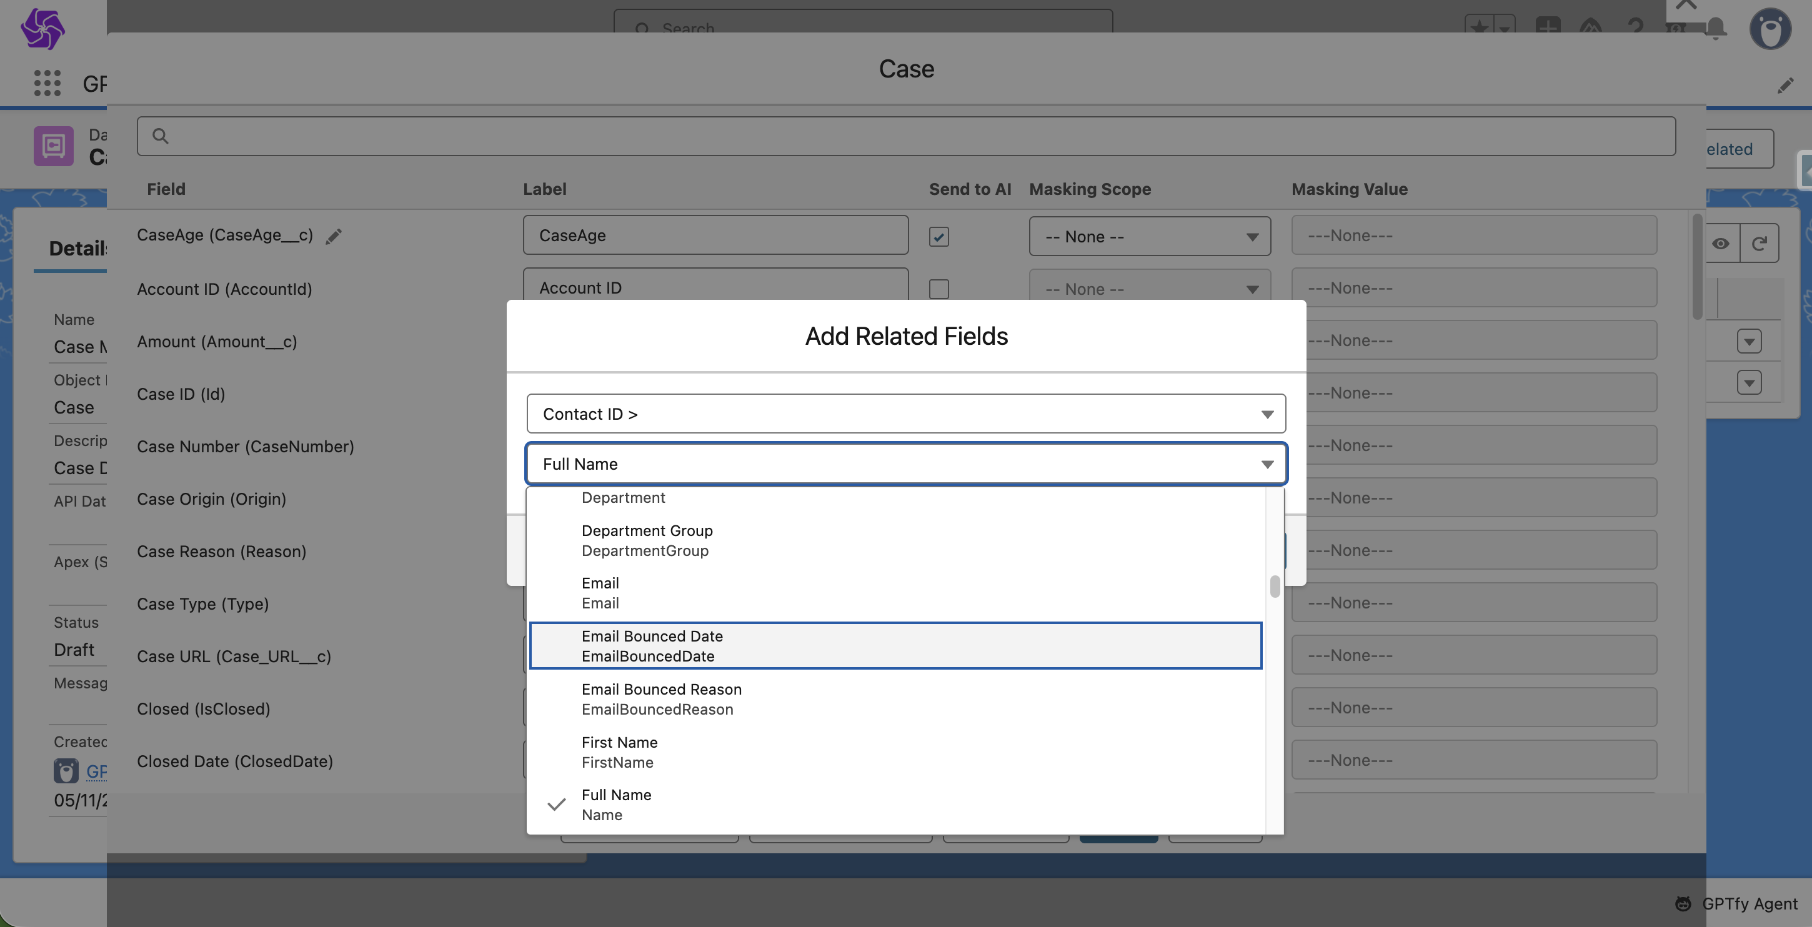Open CaseAge Masking Scope dropdown
Image resolution: width=1812 pixels, height=927 pixels.
[x=1148, y=236]
